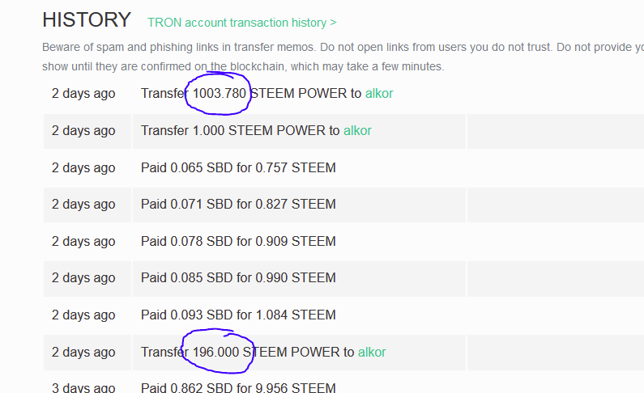Click the timestamp next to the 0.065 SBD payment
Screen dimensions: 644x393
pos(83,167)
